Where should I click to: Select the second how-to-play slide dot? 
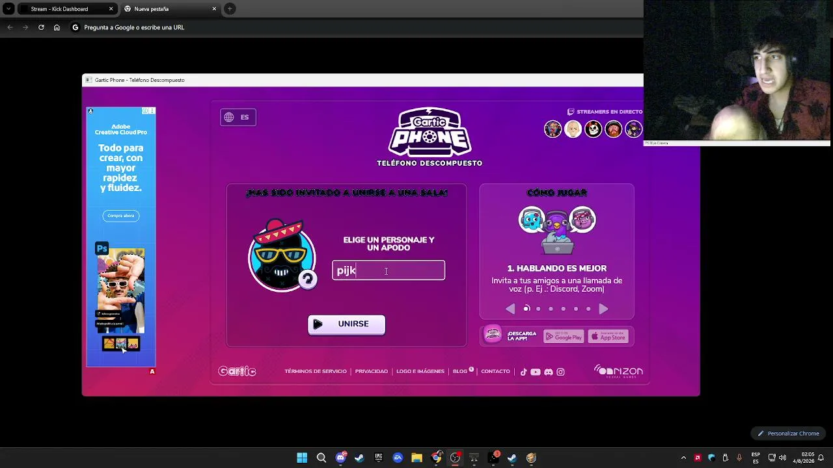(x=538, y=309)
